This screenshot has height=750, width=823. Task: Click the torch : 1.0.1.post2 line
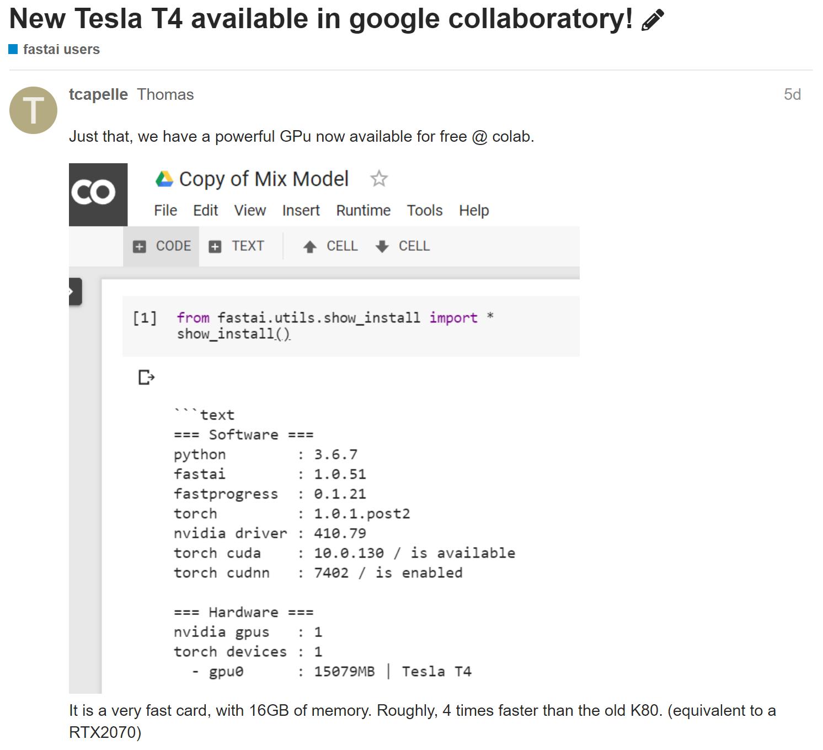[292, 514]
